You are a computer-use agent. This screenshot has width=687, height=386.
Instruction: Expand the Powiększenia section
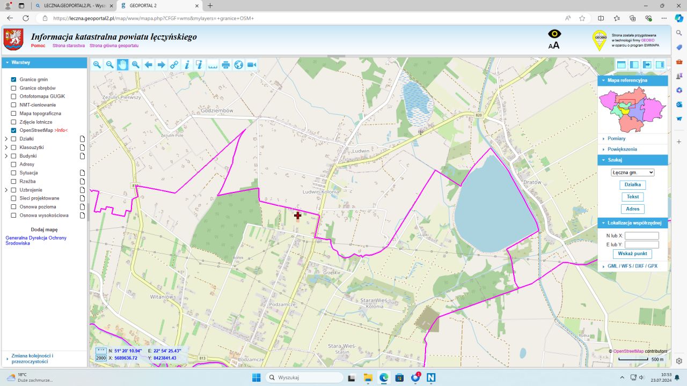point(633,149)
